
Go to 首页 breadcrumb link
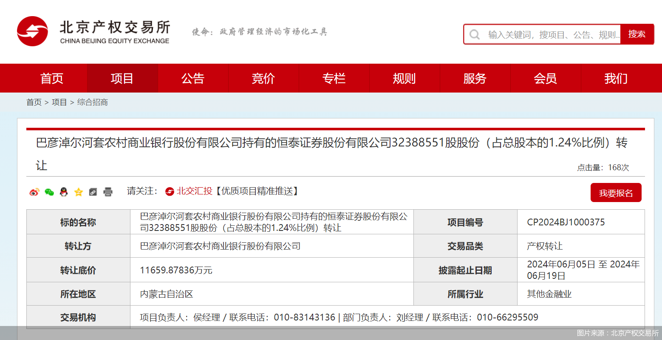coord(34,102)
